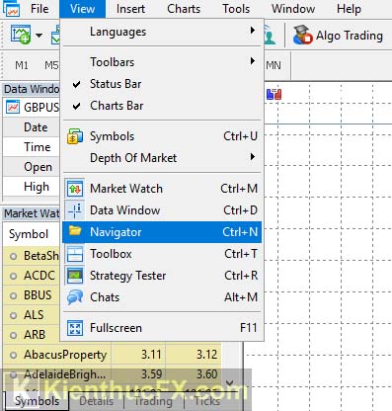The width and height of the screenshot is (392, 411).
Task: Select the Symbols menu entry
Action: click(x=162, y=136)
